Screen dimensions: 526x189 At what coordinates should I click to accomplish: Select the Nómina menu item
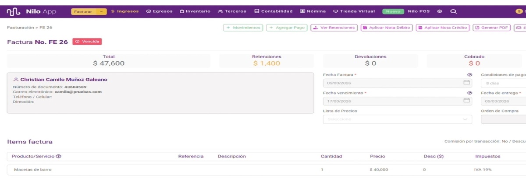tap(313, 11)
